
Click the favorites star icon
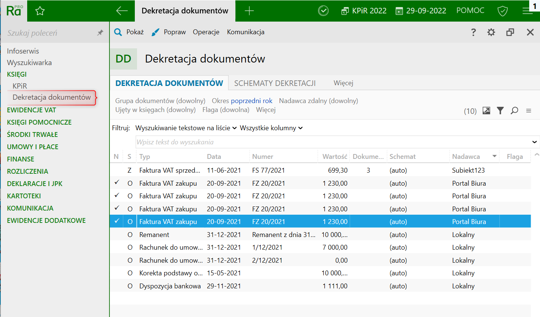(x=40, y=11)
